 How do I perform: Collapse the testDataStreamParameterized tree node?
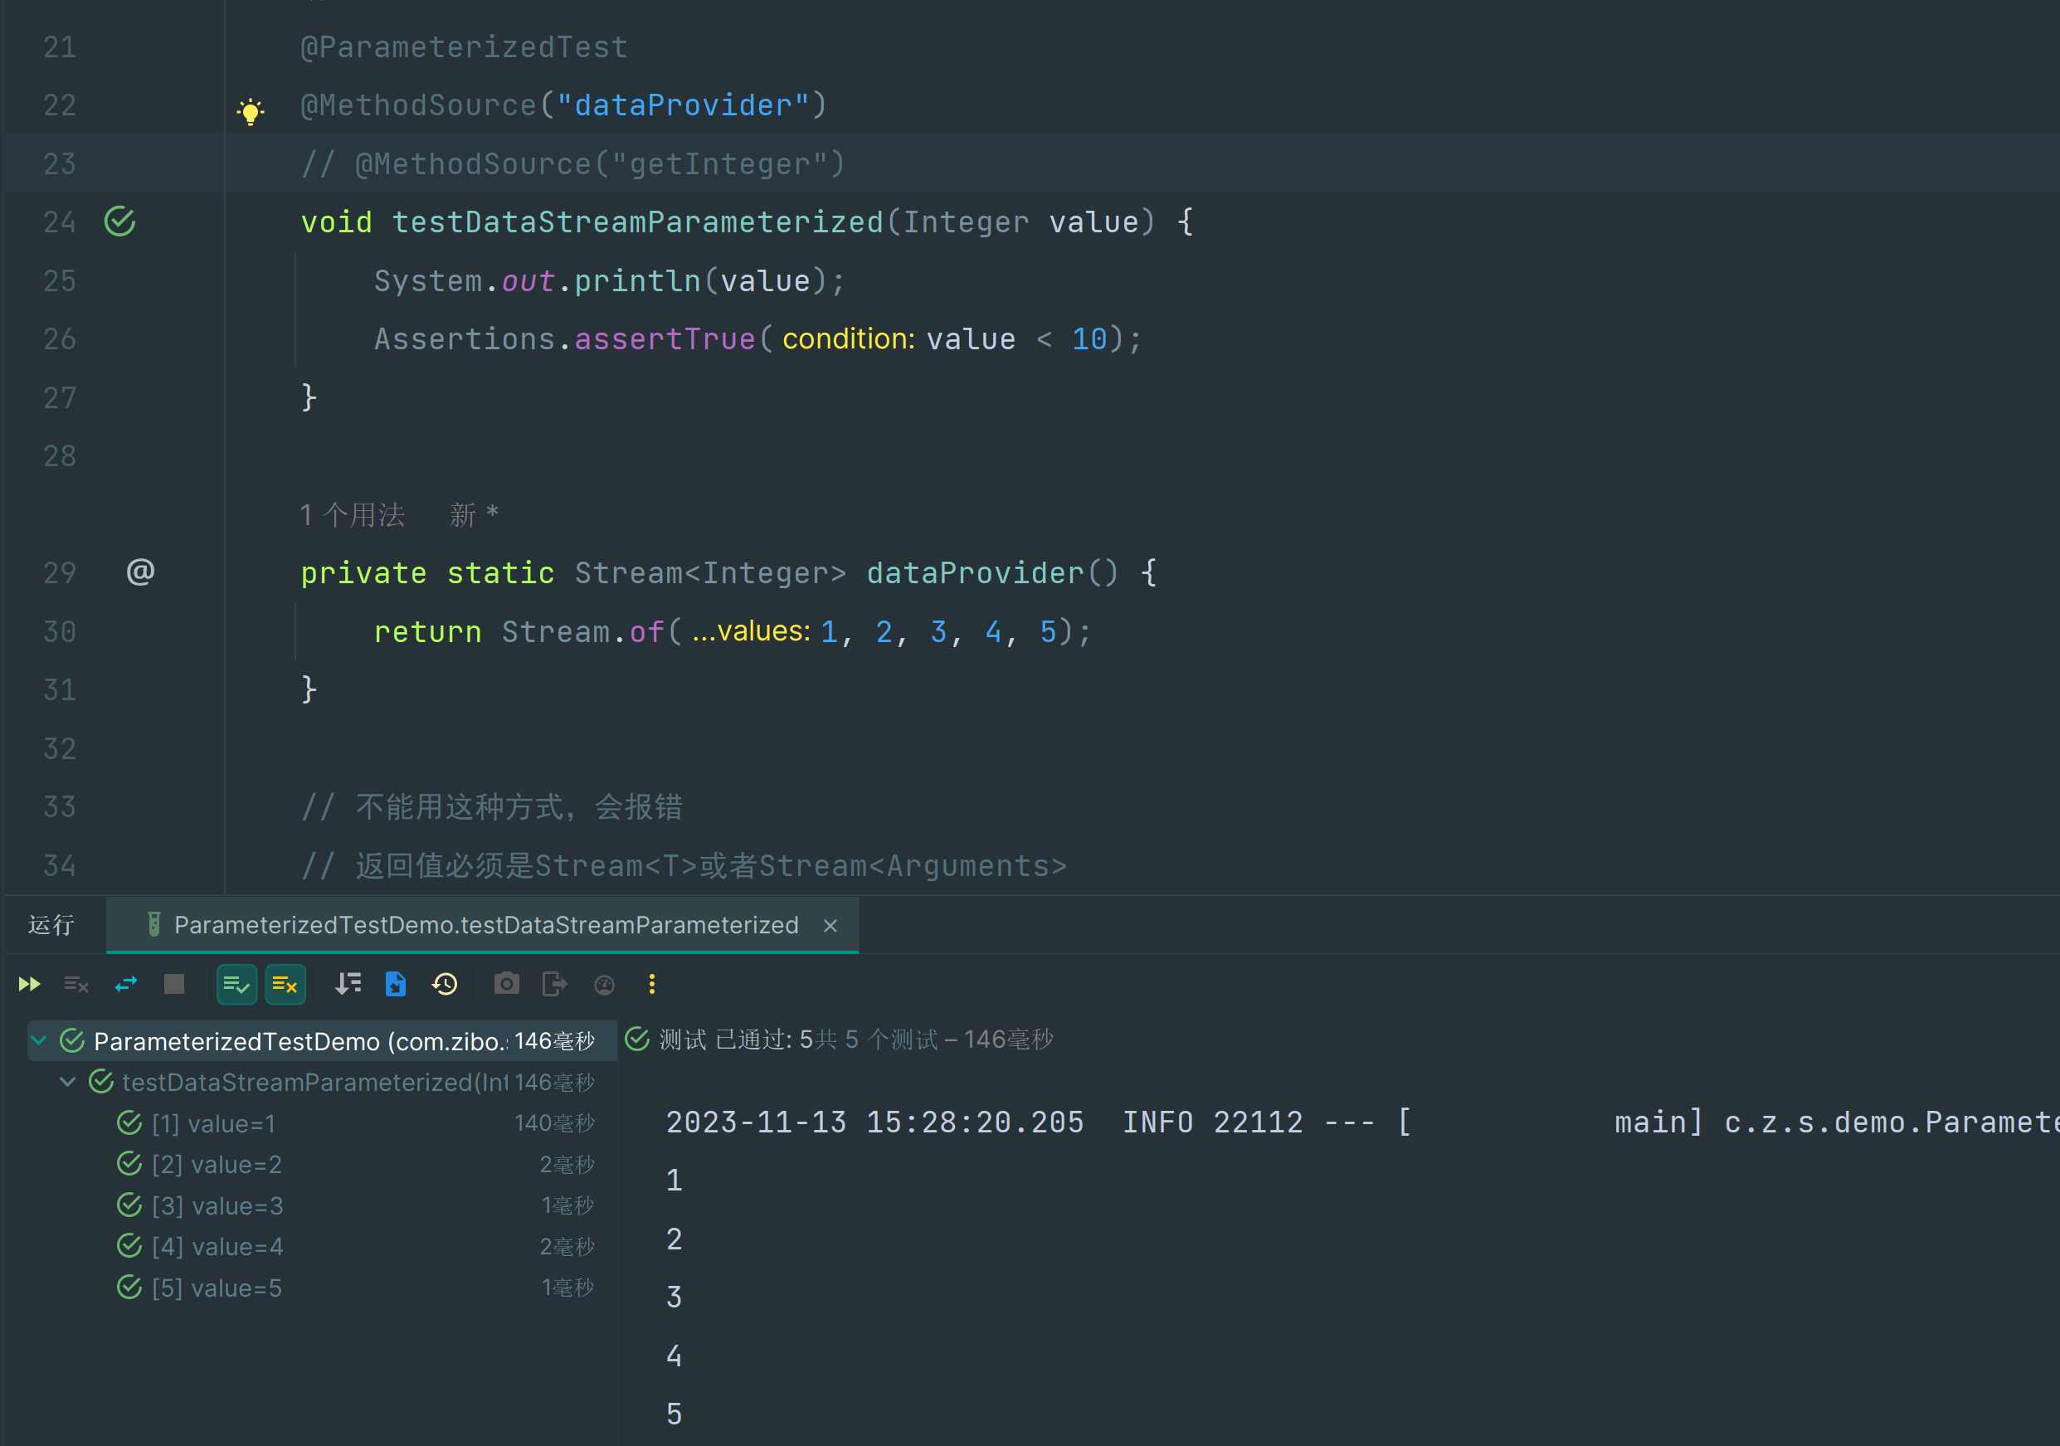point(67,1082)
